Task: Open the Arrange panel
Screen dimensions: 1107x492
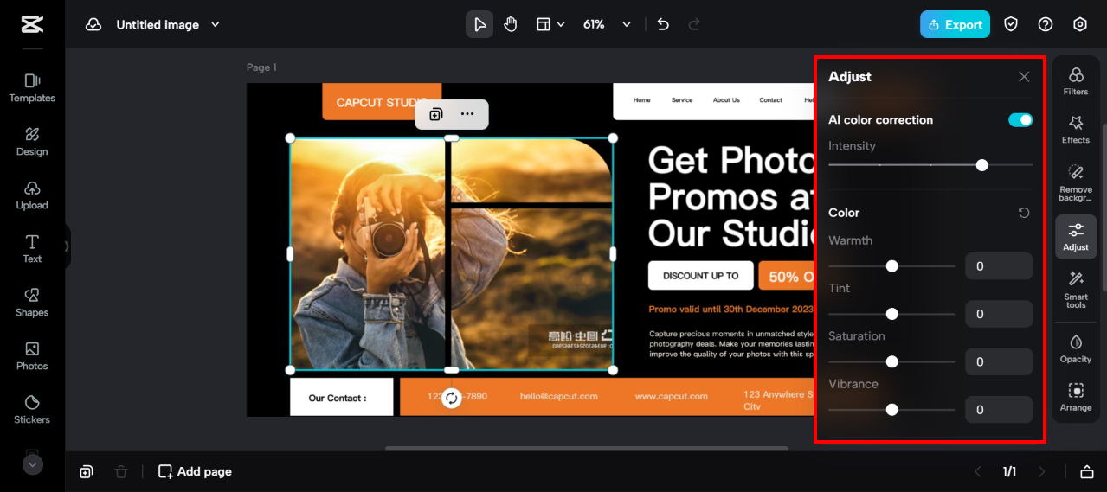Action: coord(1076,397)
